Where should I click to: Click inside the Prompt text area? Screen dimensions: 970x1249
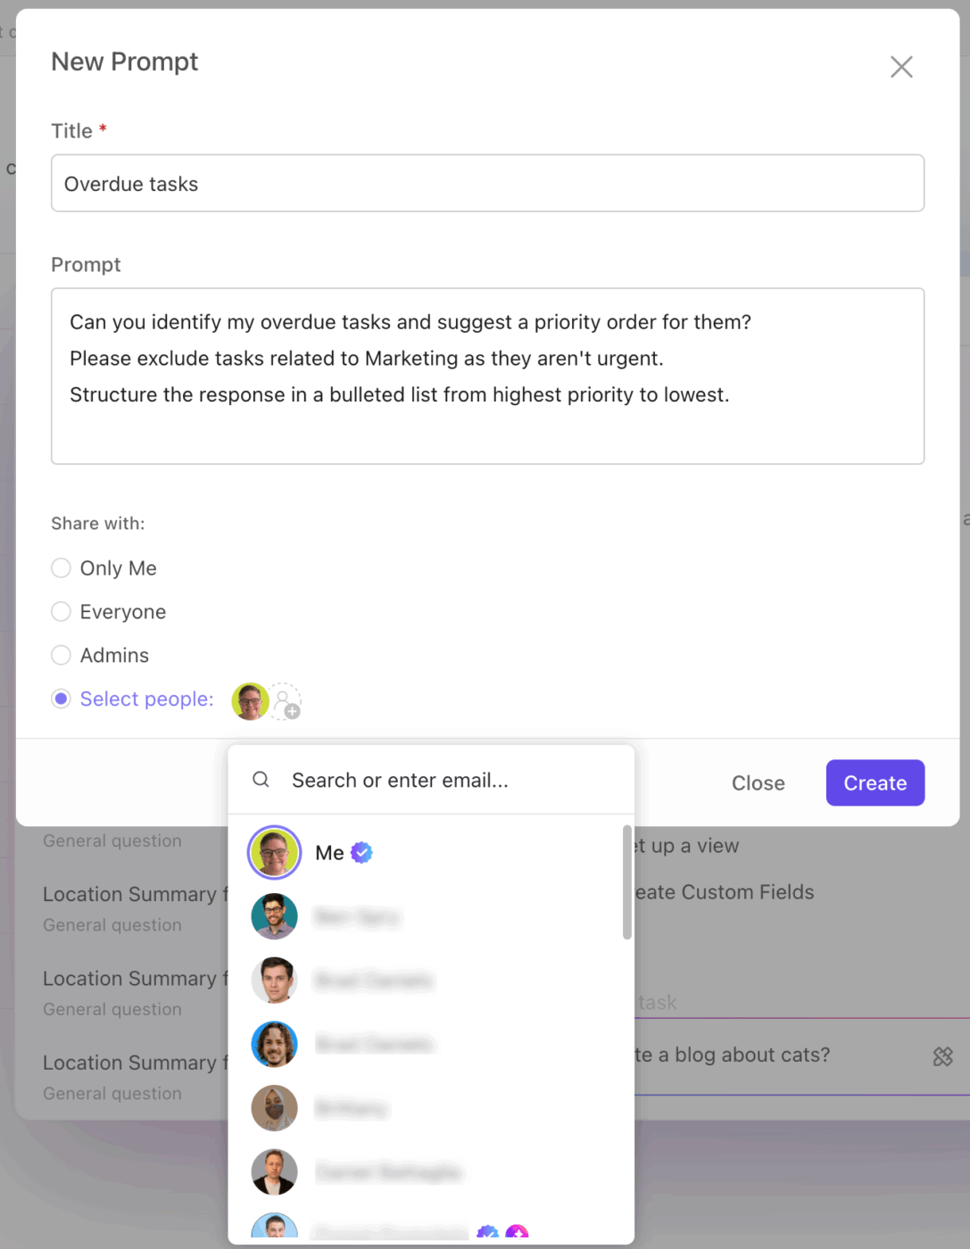tap(487, 375)
